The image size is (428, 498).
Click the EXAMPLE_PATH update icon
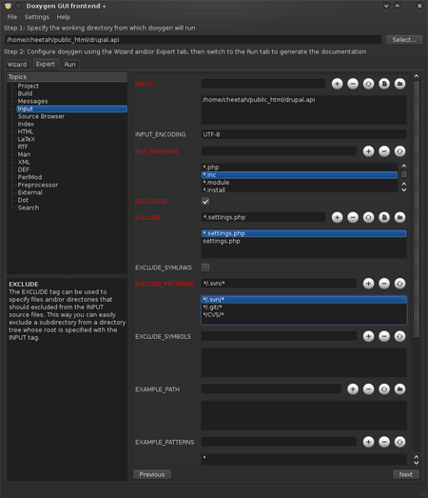click(384, 389)
